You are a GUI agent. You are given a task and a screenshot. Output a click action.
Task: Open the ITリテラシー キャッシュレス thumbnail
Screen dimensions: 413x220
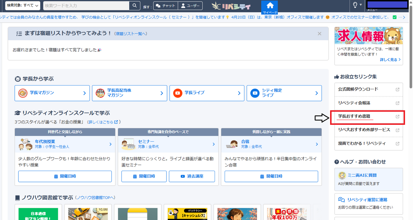[x=187, y=214]
